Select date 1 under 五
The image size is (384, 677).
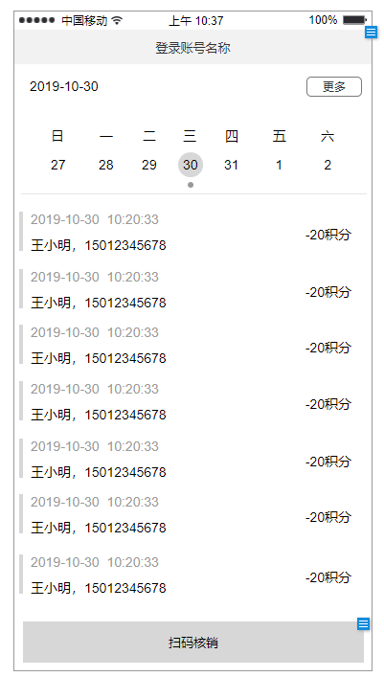click(279, 165)
